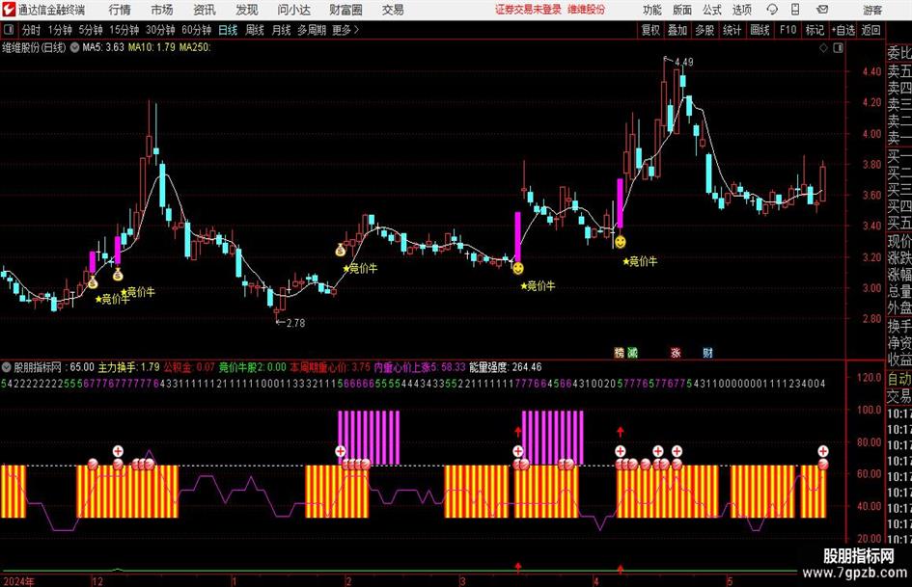Click the 统计 statistics button
The height and width of the screenshot is (587, 912).
[x=732, y=30]
